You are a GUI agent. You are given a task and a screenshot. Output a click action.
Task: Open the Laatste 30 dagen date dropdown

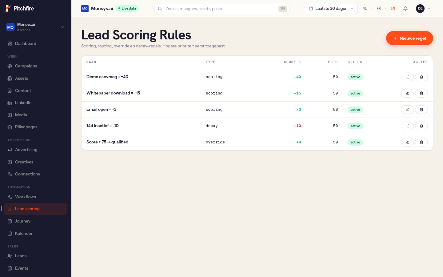331,9
